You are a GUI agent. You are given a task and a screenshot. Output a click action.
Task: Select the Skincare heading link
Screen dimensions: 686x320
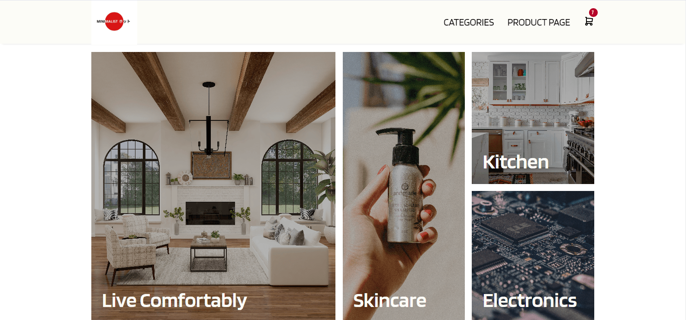390,301
